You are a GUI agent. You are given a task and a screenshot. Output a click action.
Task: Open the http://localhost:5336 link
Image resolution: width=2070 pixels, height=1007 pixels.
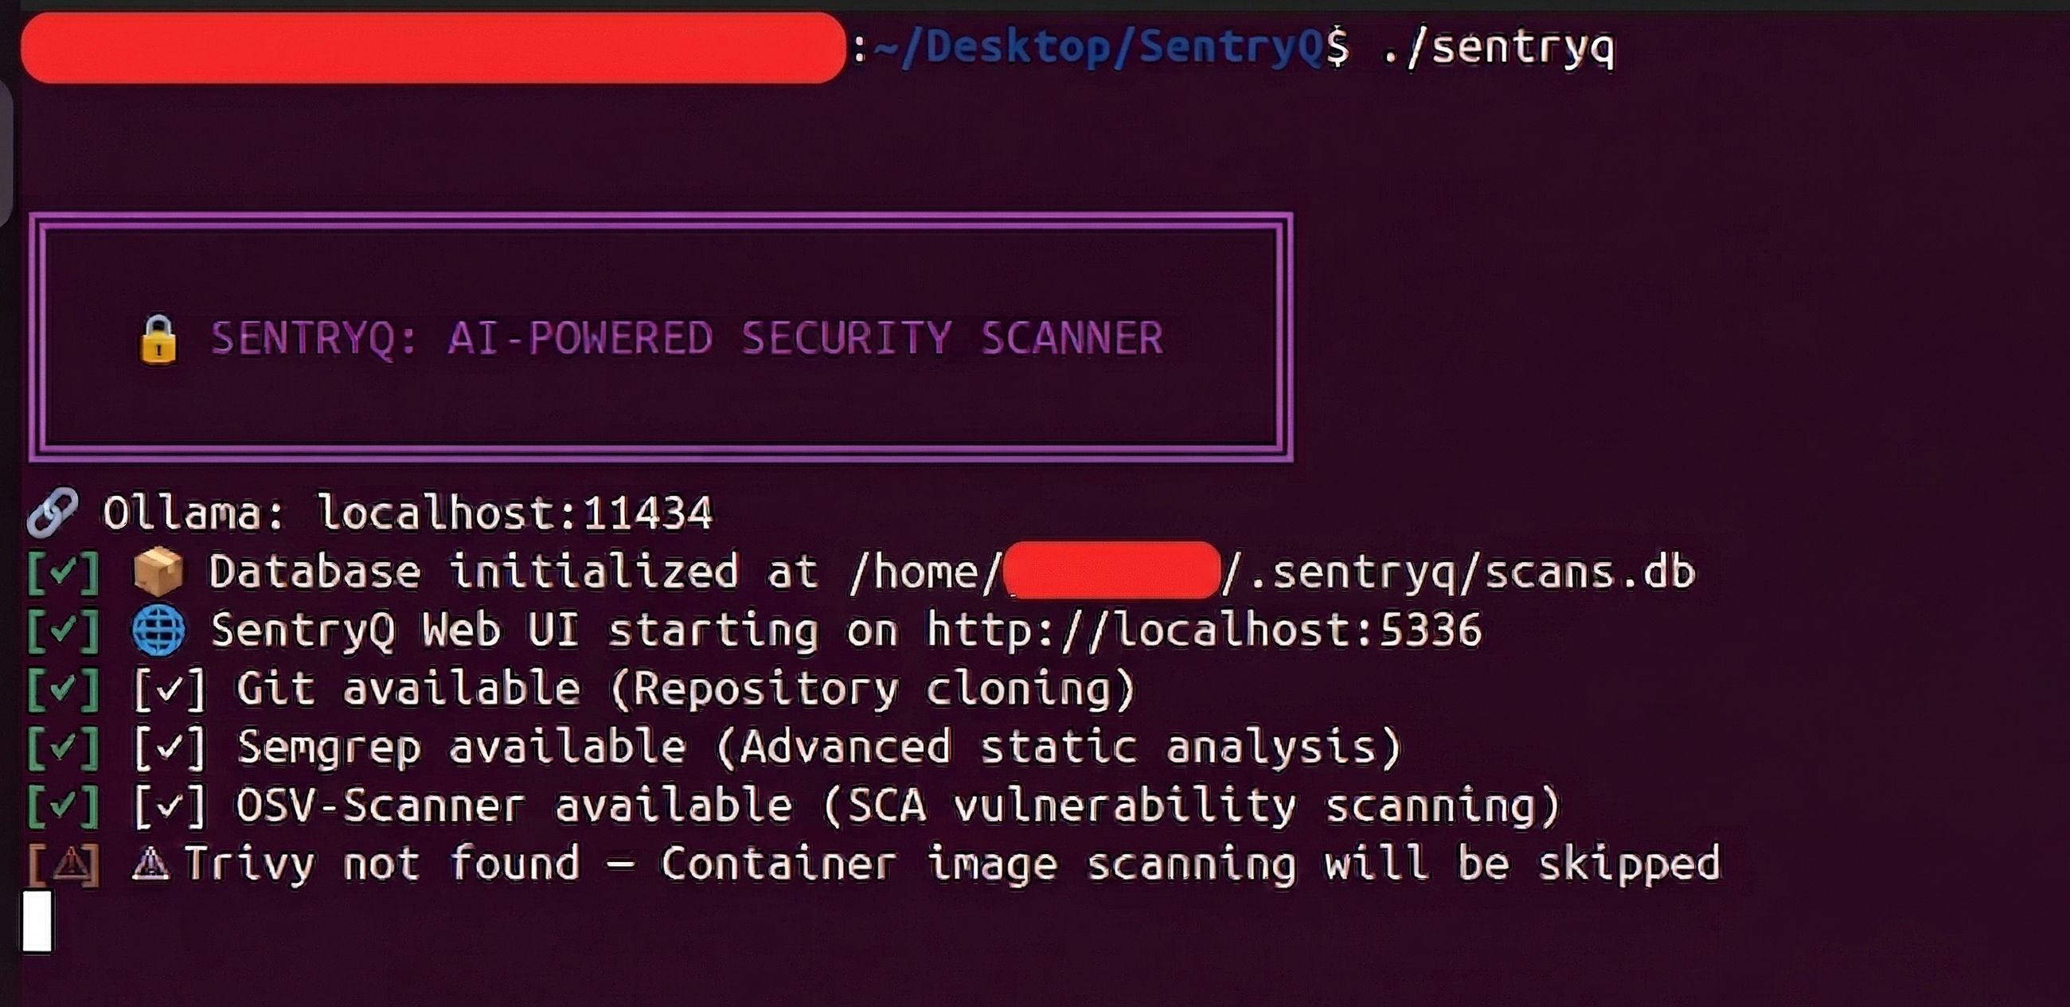[1203, 630]
